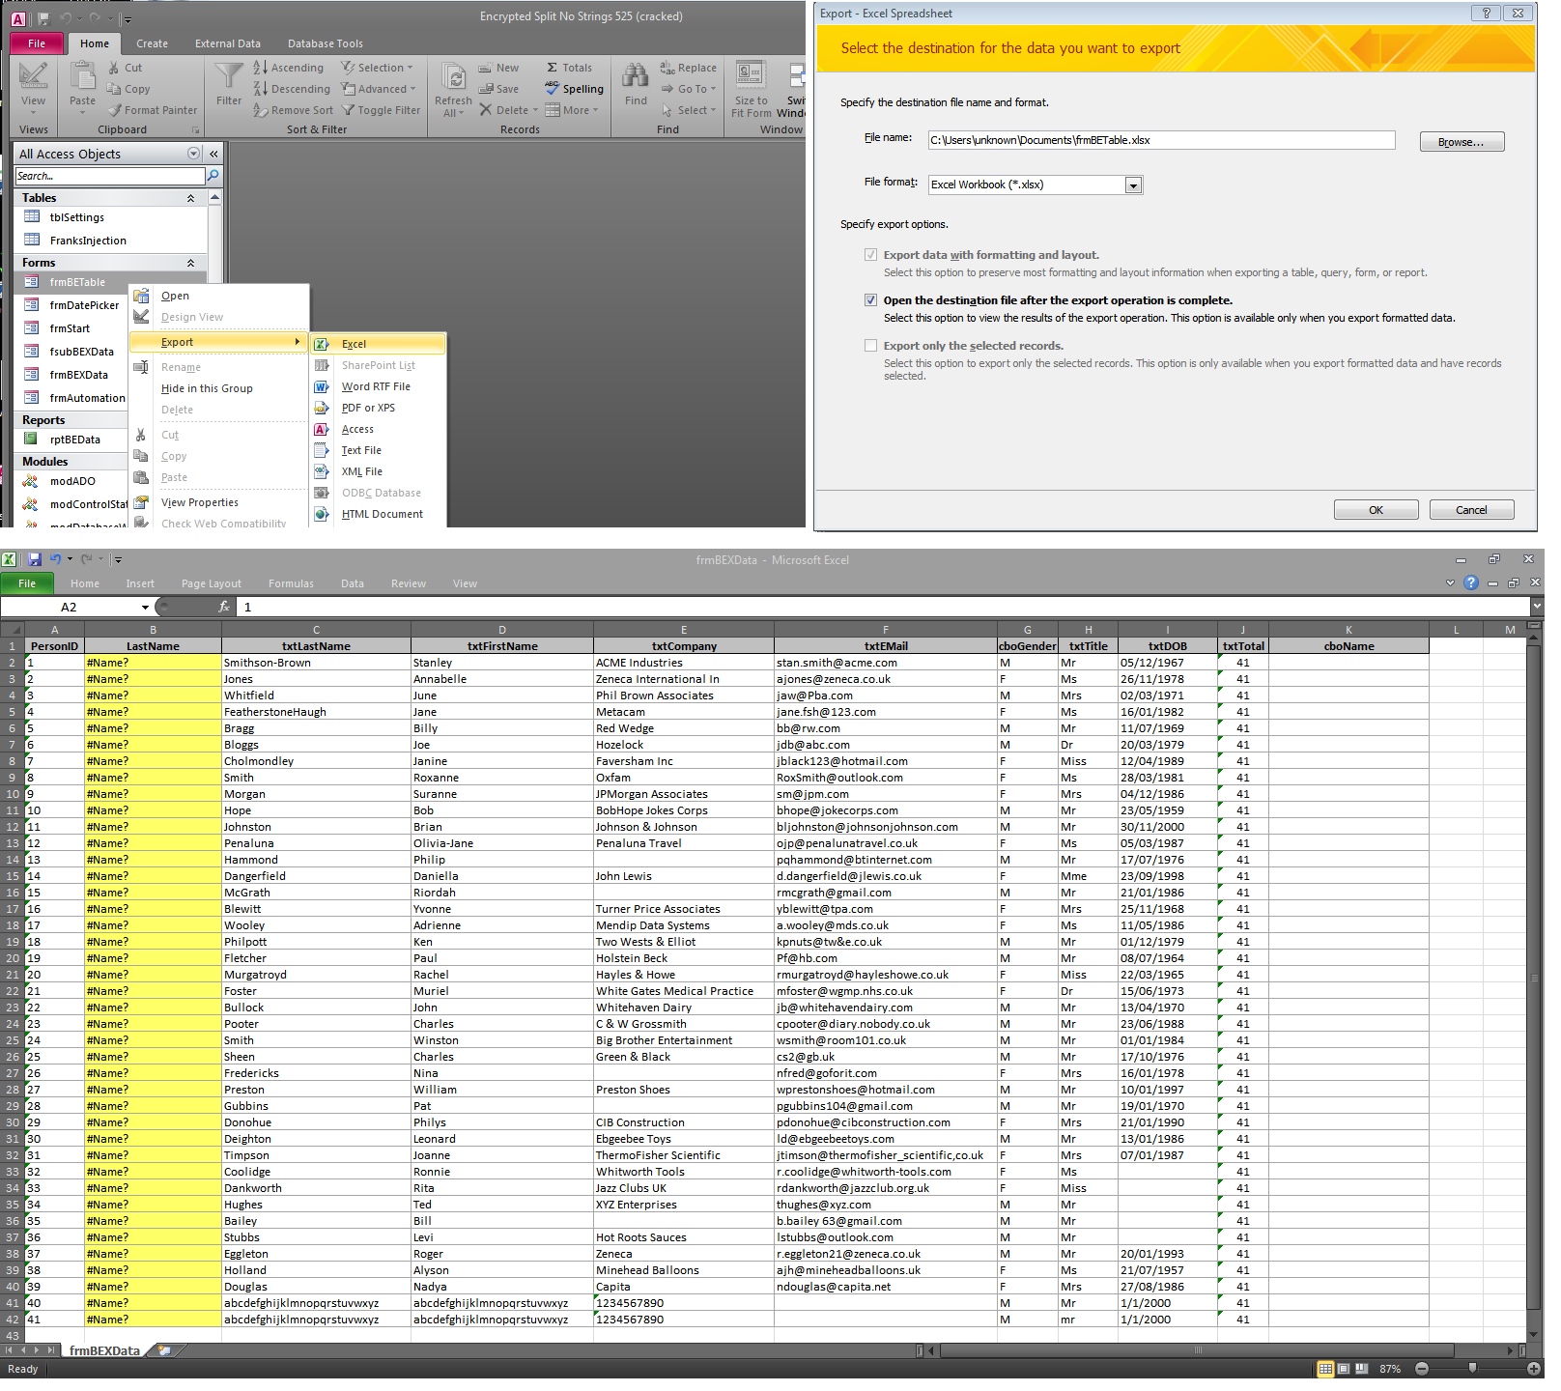The height and width of the screenshot is (1391, 1561).
Task: Open Formulas tab in Excel ribbon
Action: (291, 583)
